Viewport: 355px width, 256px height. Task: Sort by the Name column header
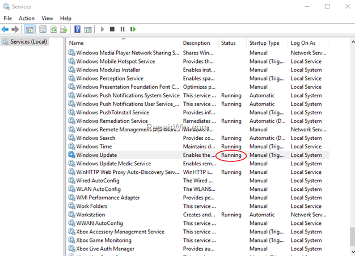124,43
